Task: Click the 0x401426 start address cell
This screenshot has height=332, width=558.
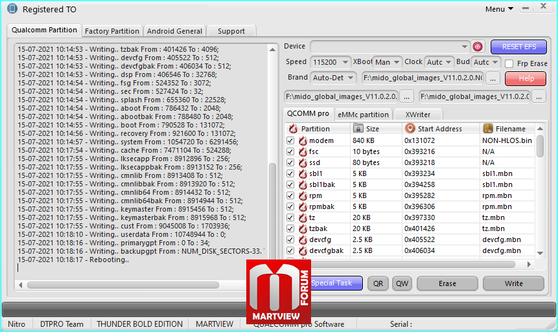Action: [x=441, y=229]
